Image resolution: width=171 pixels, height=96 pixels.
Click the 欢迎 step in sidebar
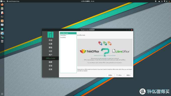click(50, 40)
